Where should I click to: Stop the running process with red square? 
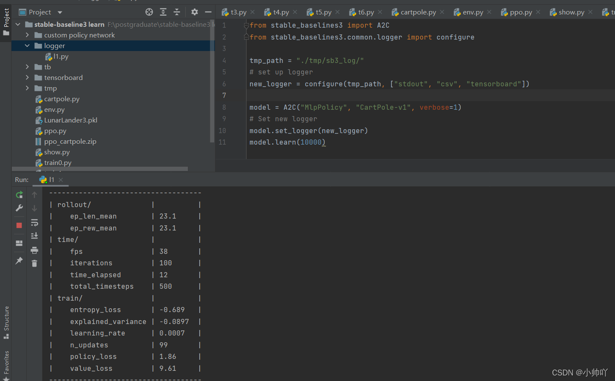tap(19, 225)
